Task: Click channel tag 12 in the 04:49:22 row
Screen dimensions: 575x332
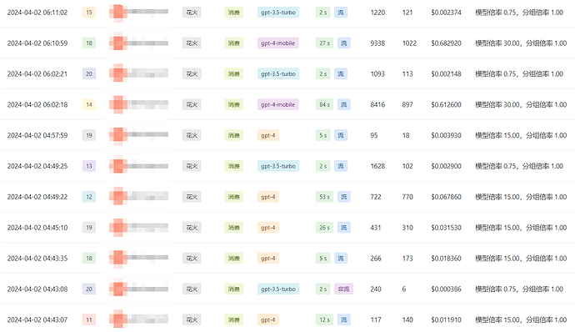Action: [89, 197]
